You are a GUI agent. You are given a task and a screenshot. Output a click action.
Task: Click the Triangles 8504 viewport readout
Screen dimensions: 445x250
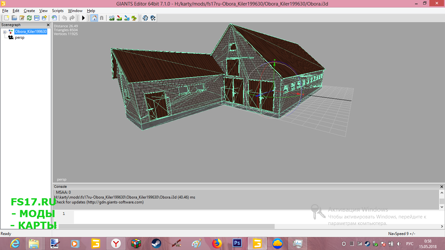(66, 30)
